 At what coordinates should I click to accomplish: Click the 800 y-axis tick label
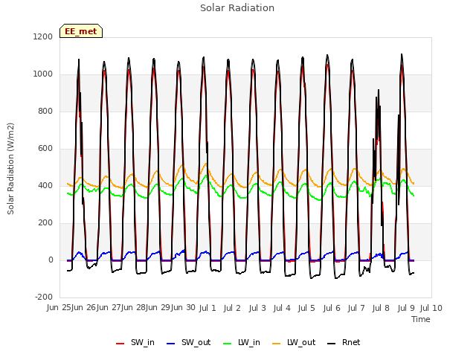pyautogui.click(x=45, y=111)
